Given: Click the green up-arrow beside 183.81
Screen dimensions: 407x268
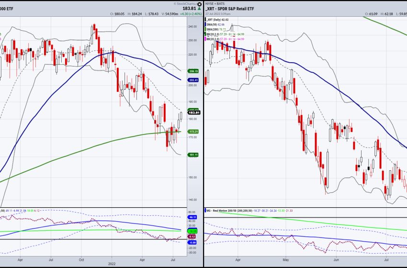Looking at the screenshot, I should [x=199, y=9].
